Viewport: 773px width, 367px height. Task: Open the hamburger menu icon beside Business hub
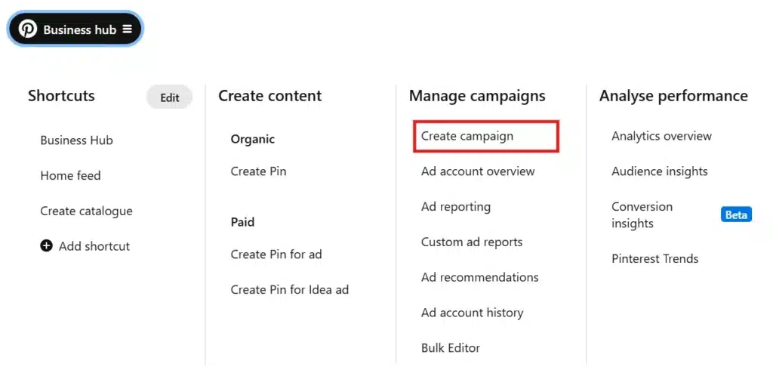click(127, 29)
